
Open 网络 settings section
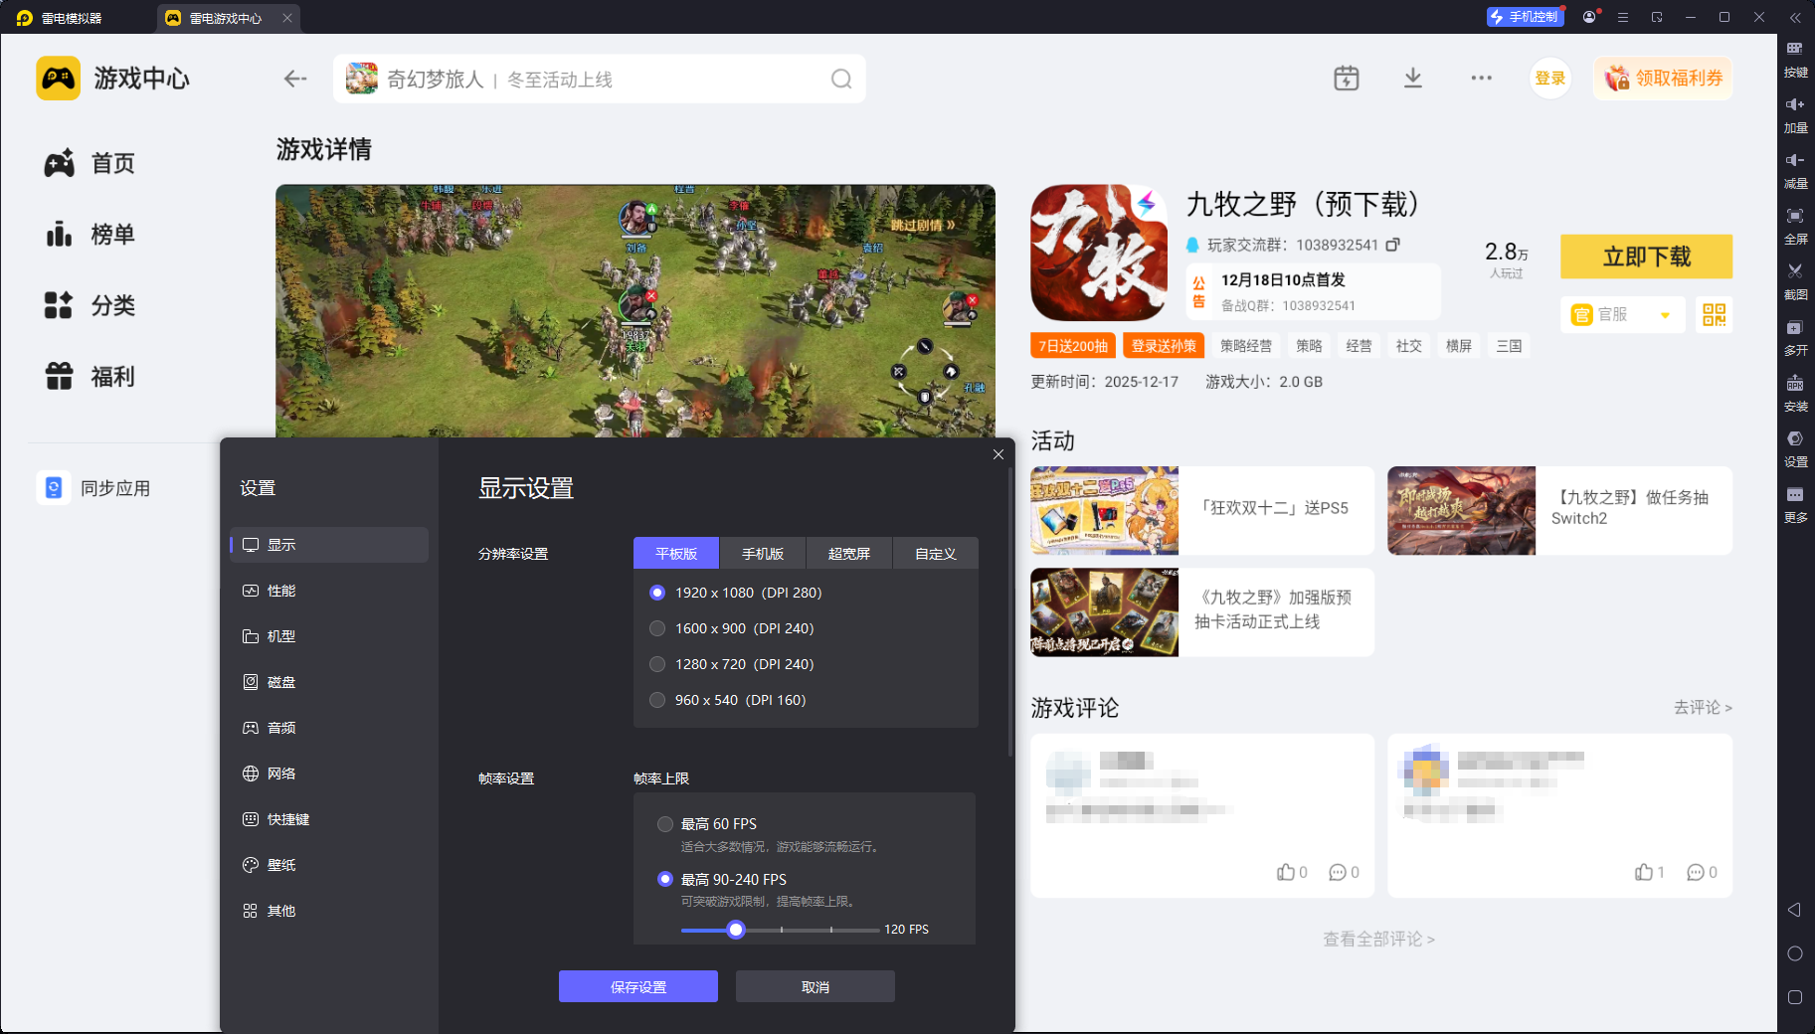[329, 774]
